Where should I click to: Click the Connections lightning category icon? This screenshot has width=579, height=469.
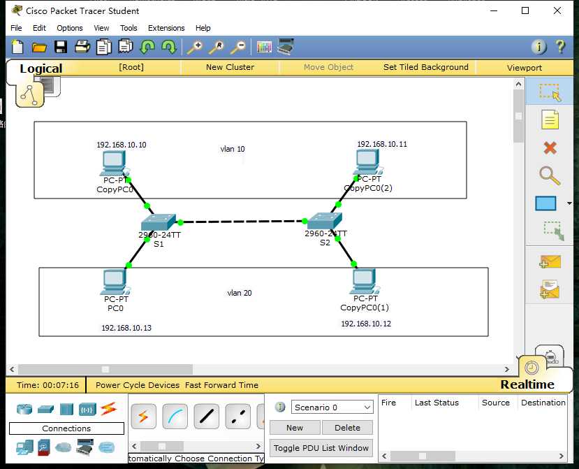coord(108,408)
